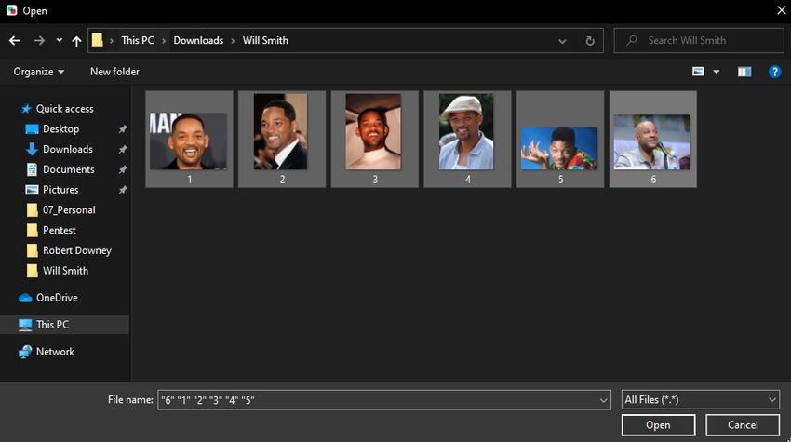
Task: Open Pictures in the sidebar
Action: click(60, 189)
